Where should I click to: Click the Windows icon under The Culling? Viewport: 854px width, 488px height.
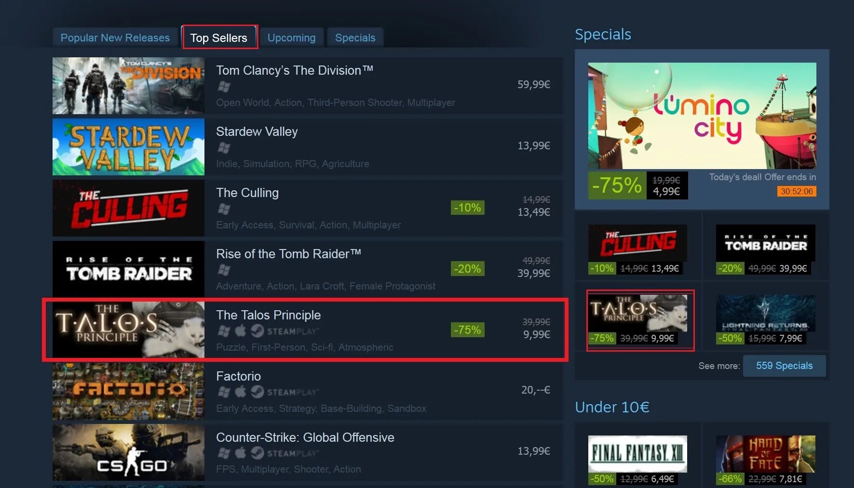[224, 209]
